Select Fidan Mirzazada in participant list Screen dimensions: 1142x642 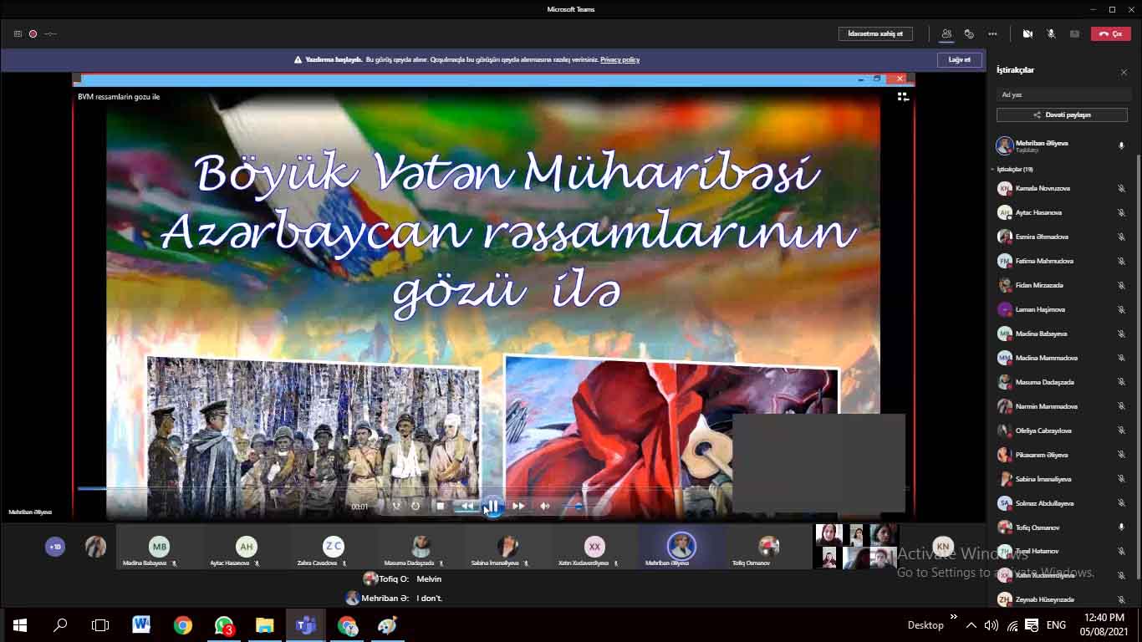1062,286
